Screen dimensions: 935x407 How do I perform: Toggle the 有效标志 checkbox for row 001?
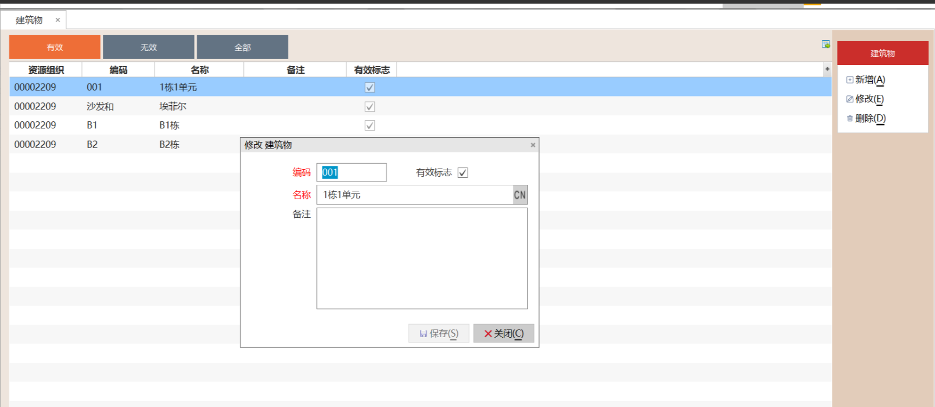[x=370, y=87]
